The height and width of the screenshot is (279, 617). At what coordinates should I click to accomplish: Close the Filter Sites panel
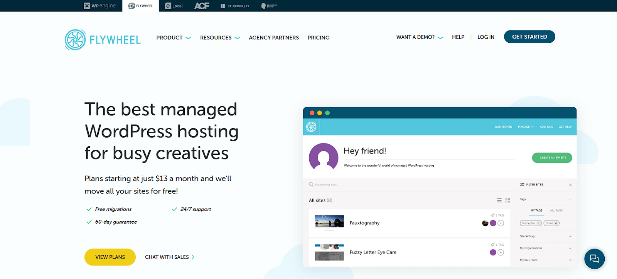point(570,185)
